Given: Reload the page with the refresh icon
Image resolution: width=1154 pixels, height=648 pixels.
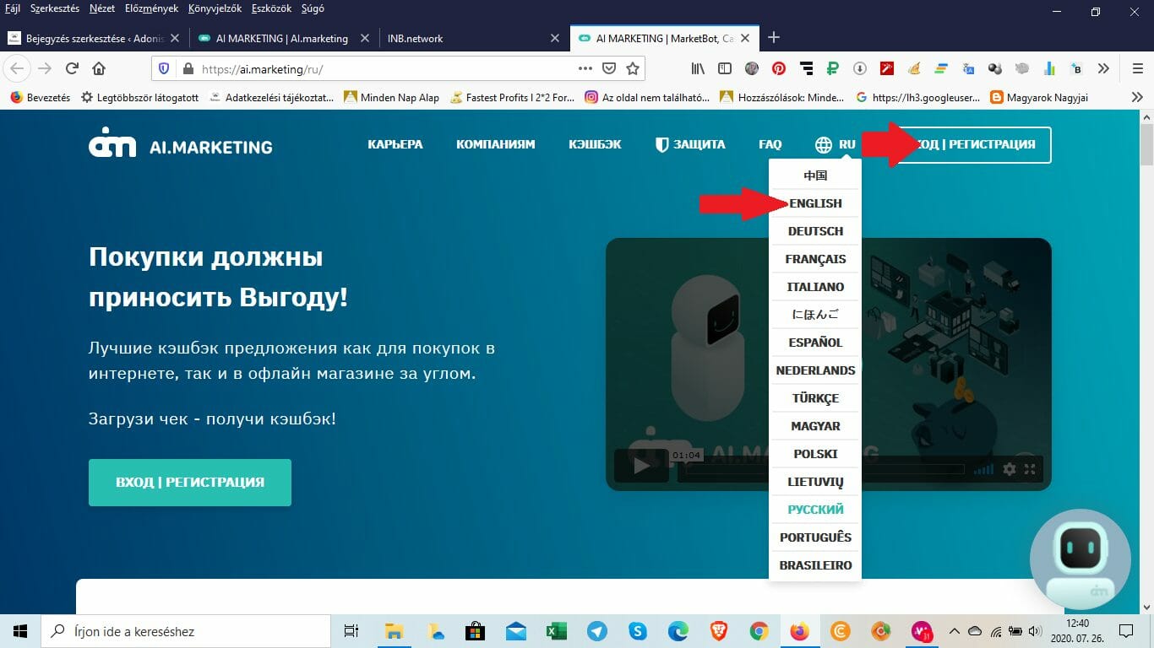Looking at the screenshot, I should point(72,68).
